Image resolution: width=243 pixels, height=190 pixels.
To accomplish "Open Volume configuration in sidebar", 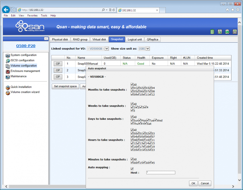I will point(24,66).
